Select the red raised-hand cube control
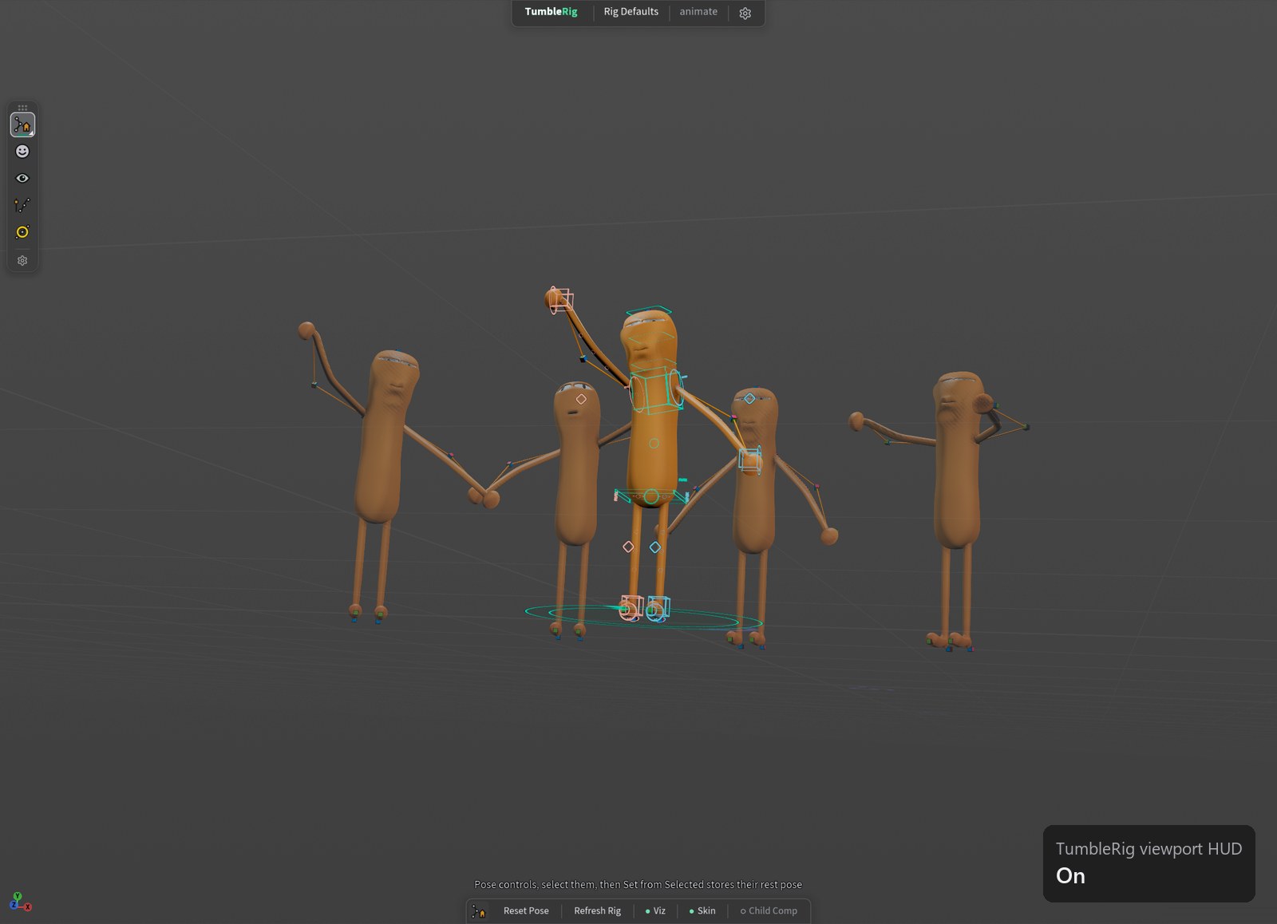Screen dimensions: 1277x924 click(561, 300)
